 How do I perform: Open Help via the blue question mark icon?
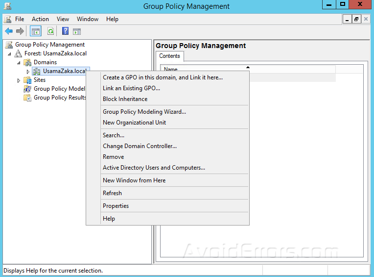click(65, 31)
